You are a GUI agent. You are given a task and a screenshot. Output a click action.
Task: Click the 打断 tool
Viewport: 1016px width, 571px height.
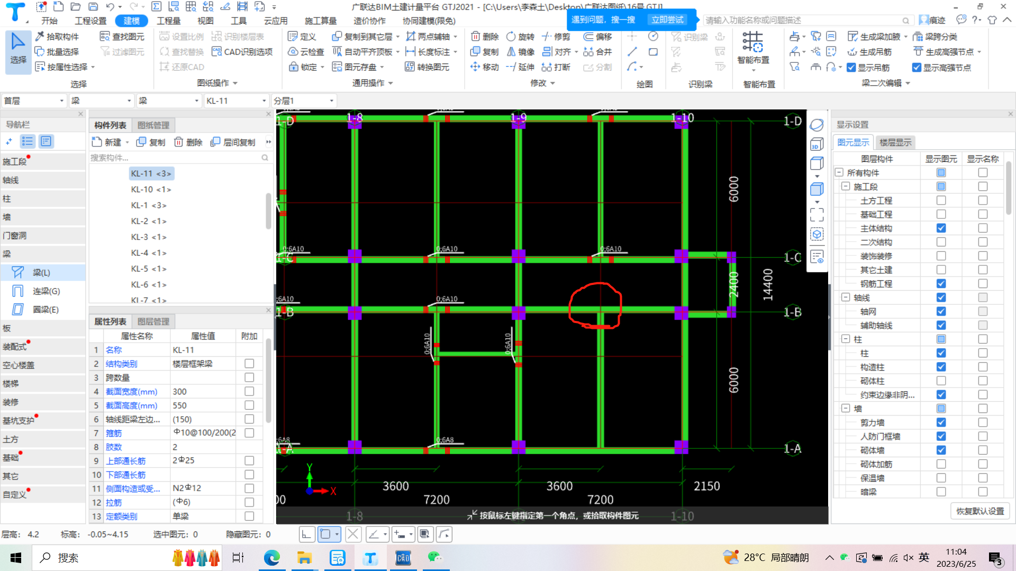click(x=556, y=67)
